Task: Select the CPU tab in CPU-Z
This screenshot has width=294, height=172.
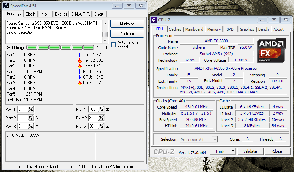Action: pyautogui.click(x=159, y=29)
